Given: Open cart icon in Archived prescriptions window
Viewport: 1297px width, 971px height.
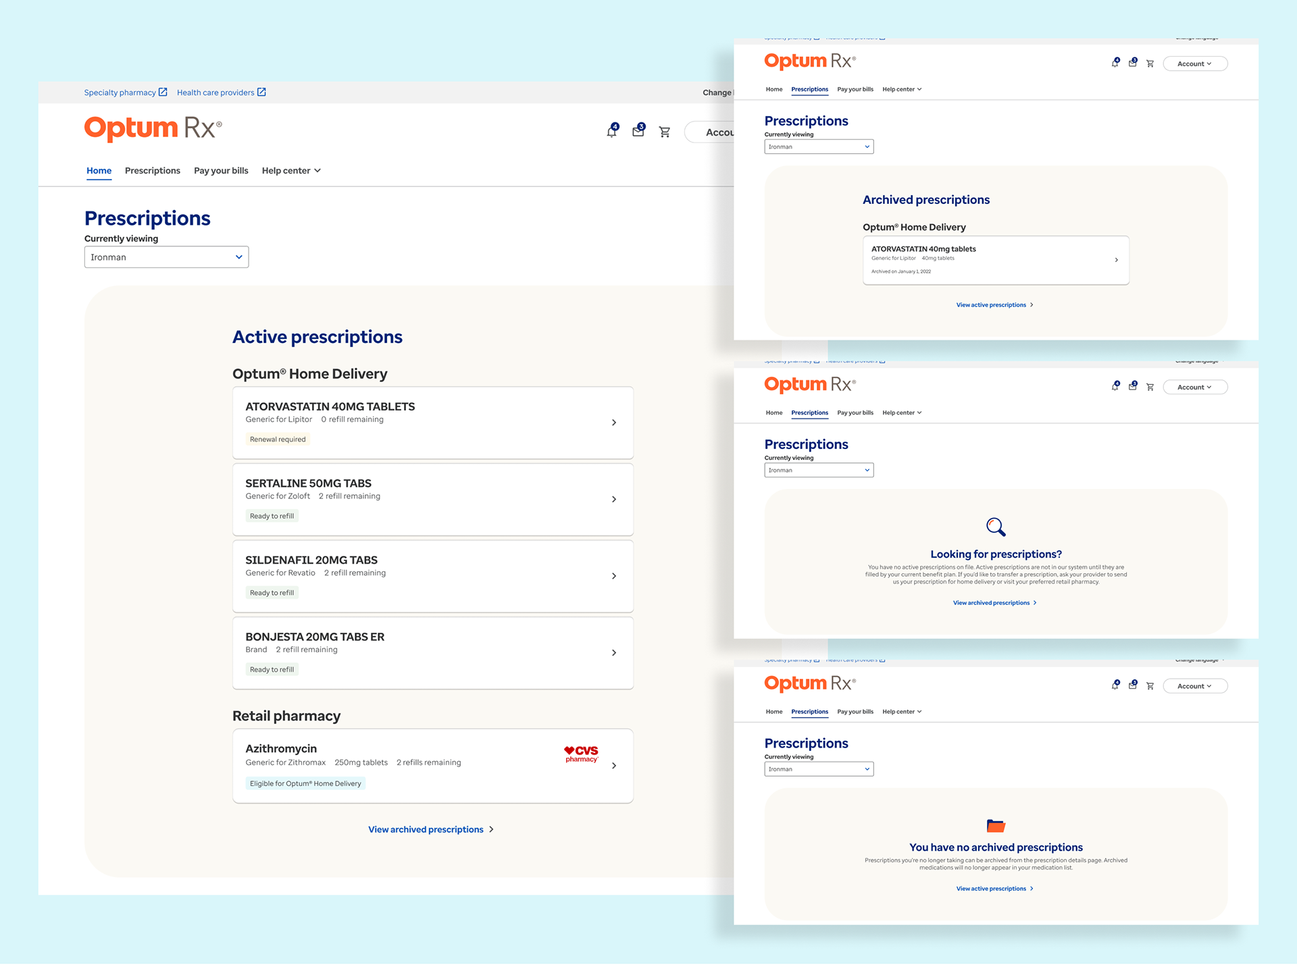Looking at the screenshot, I should tap(1150, 63).
